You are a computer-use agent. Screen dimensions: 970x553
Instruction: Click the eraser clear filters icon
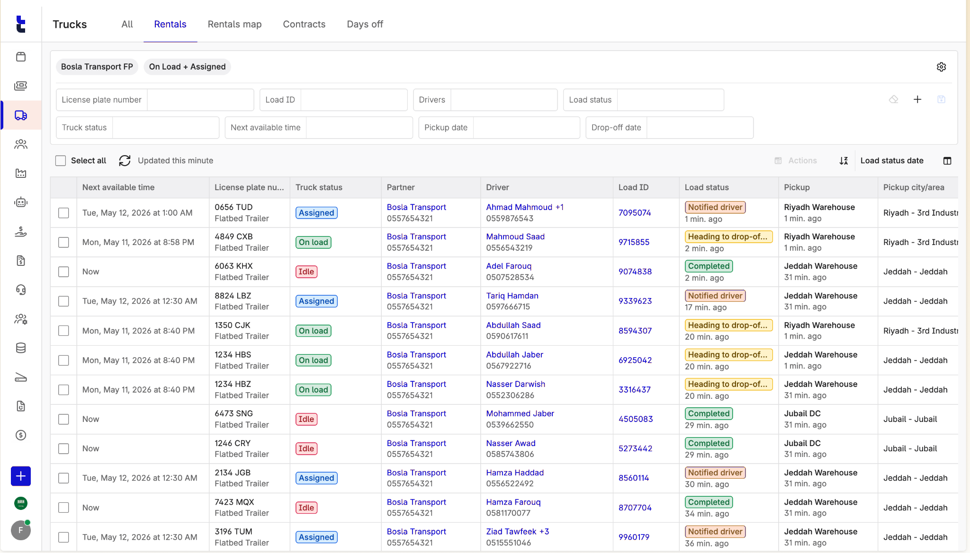click(894, 99)
